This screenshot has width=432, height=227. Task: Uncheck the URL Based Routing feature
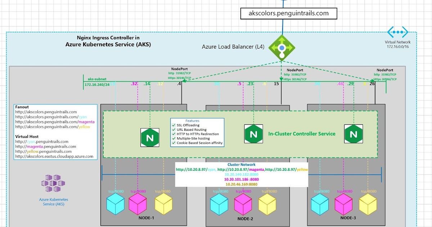coord(173,129)
